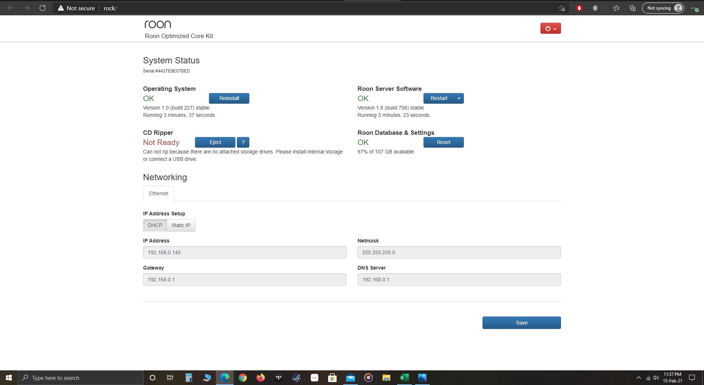Open the Not syncing profile button
Viewport: 704px width, 385px height.
pos(663,8)
